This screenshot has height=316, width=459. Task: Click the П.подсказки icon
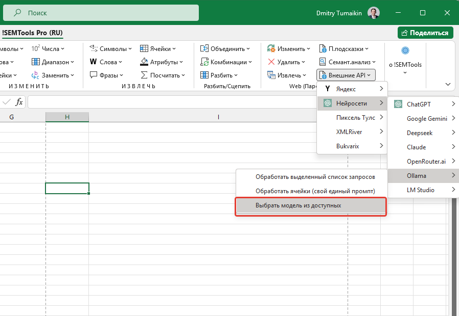tap(323, 48)
